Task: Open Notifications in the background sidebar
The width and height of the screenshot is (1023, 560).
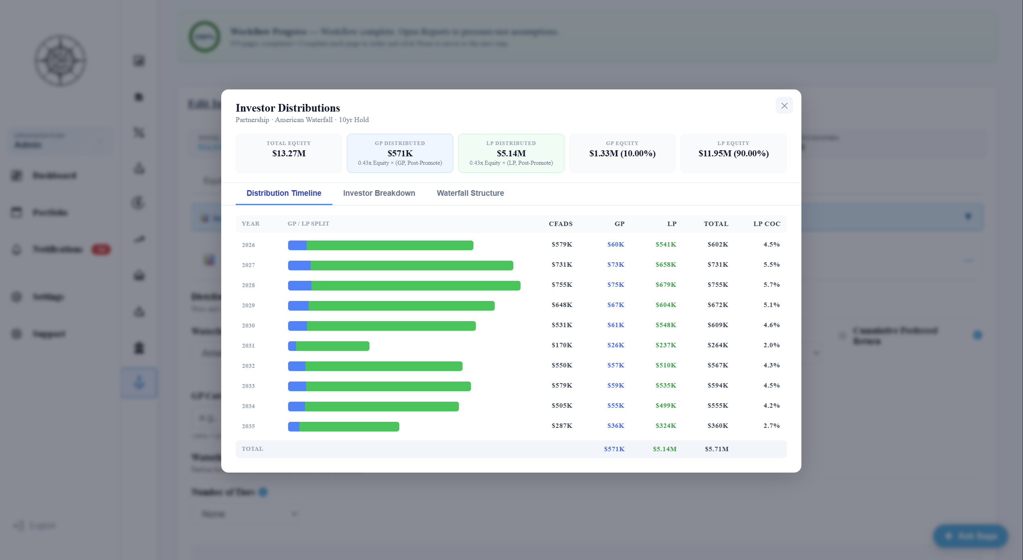Action: click(60, 249)
